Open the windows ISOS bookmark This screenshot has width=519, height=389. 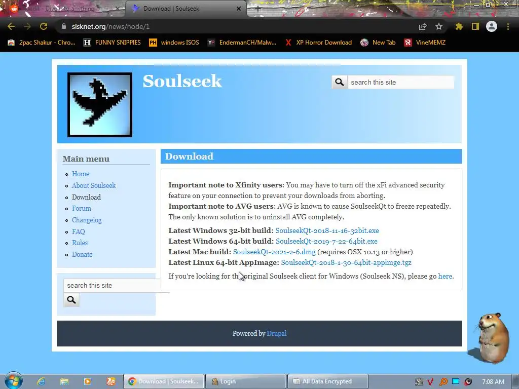(x=174, y=43)
